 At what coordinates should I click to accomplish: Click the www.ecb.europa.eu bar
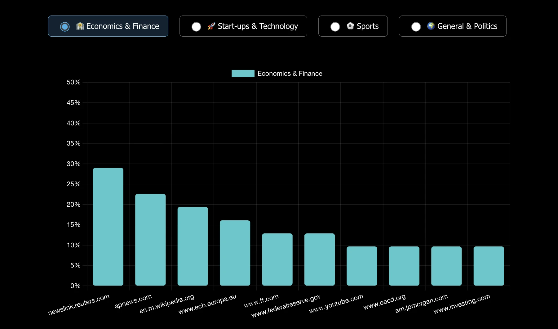coord(235,253)
